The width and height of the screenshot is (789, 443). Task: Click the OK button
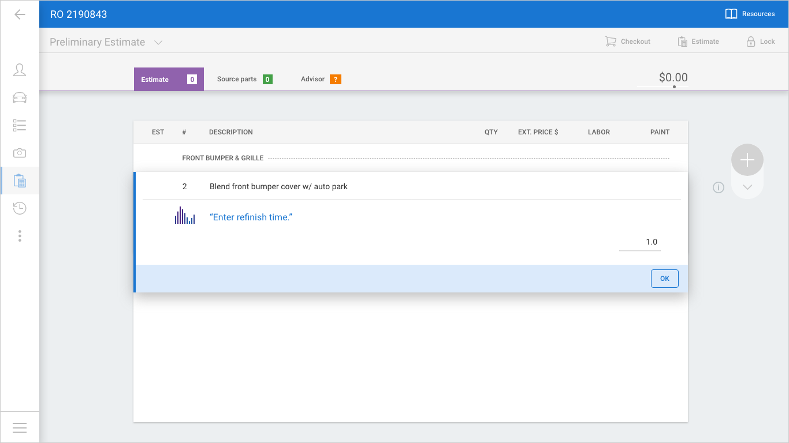[665, 279]
